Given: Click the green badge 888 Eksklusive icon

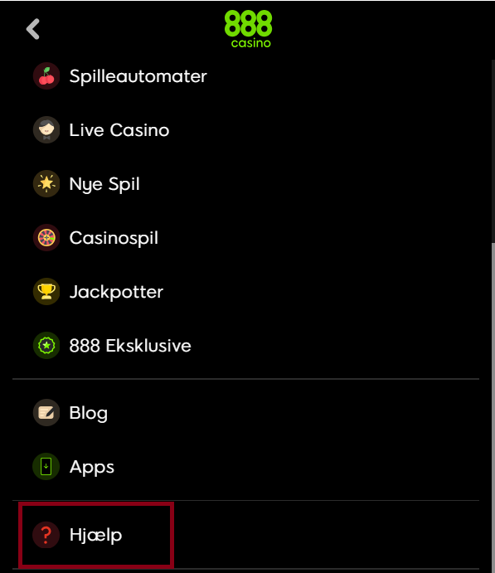Looking at the screenshot, I should click(46, 345).
